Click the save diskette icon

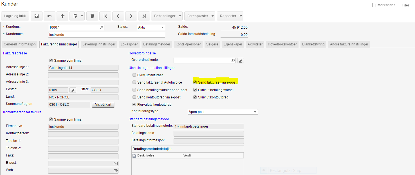(37, 16)
